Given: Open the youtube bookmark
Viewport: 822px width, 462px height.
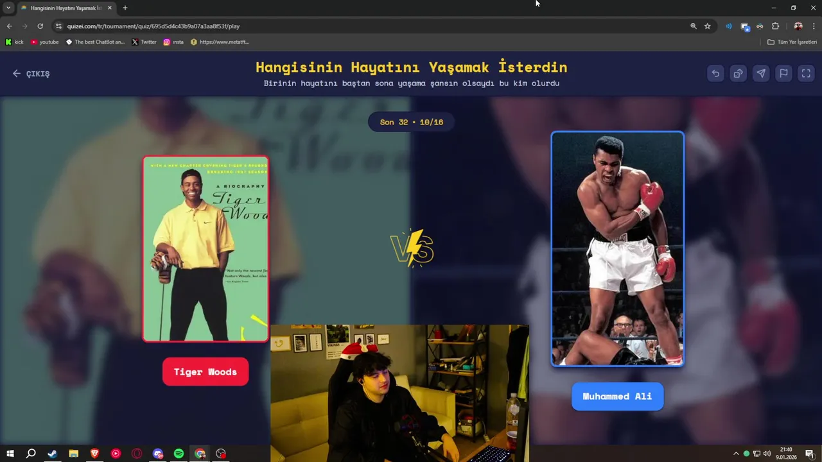Looking at the screenshot, I should [x=44, y=42].
